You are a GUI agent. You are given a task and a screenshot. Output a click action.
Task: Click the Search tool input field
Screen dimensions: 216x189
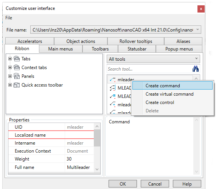coord(149,69)
